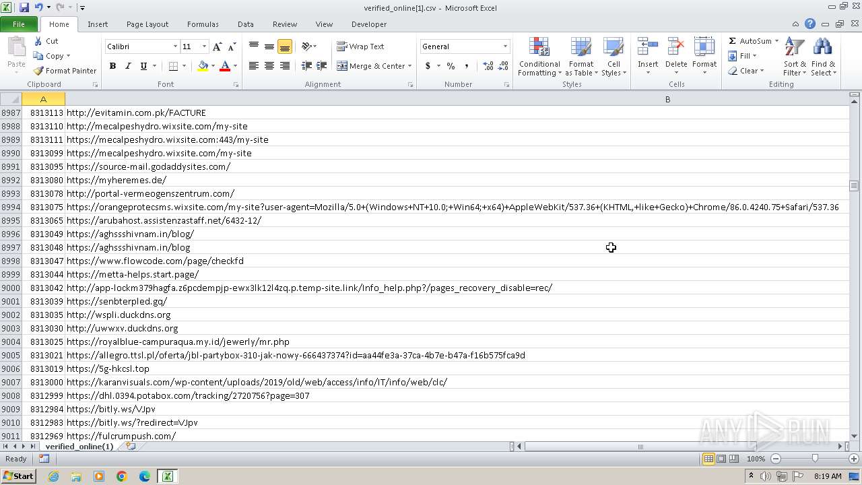Expand Font group dialog launcher
The height and width of the screenshot is (485, 862).
click(236, 85)
